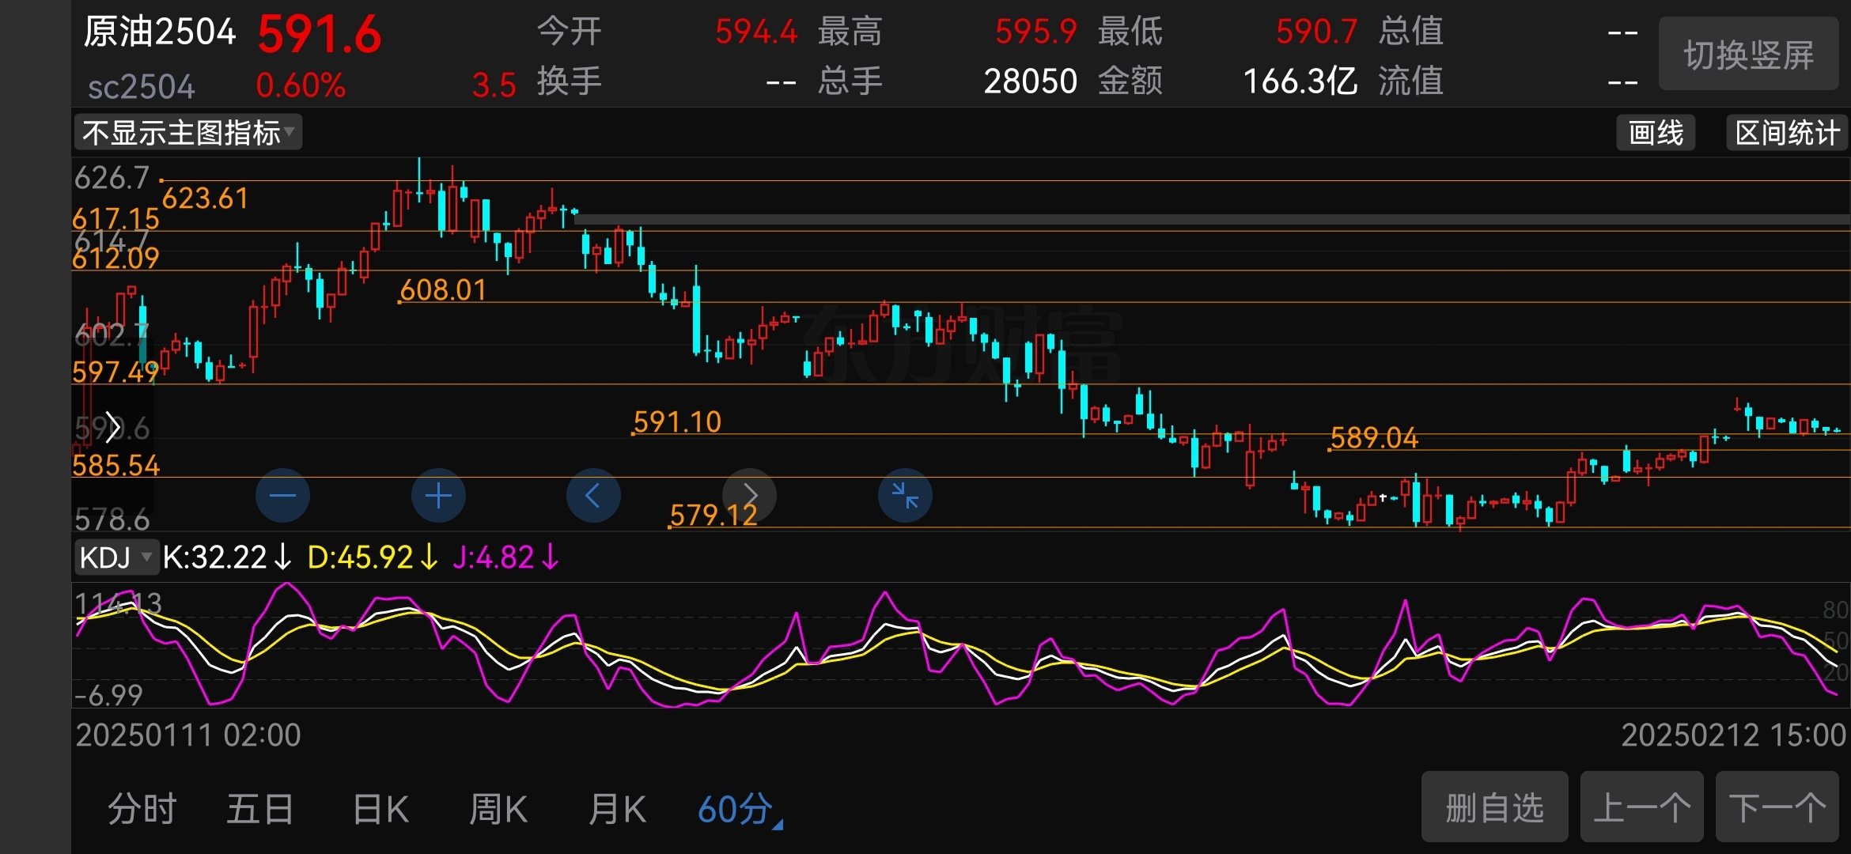Switch to 分时 tab
Screen dimensions: 1851x854
click(142, 810)
